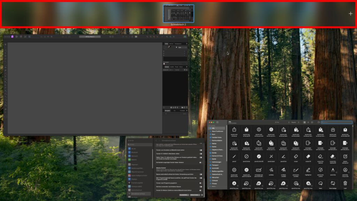Select the pencil symbol in SF Symbols
This screenshot has height=201, width=357.
pos(234,156)
